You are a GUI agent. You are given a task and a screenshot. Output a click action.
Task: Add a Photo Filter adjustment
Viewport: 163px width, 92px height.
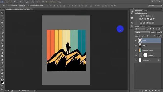[x=148, y=19]
